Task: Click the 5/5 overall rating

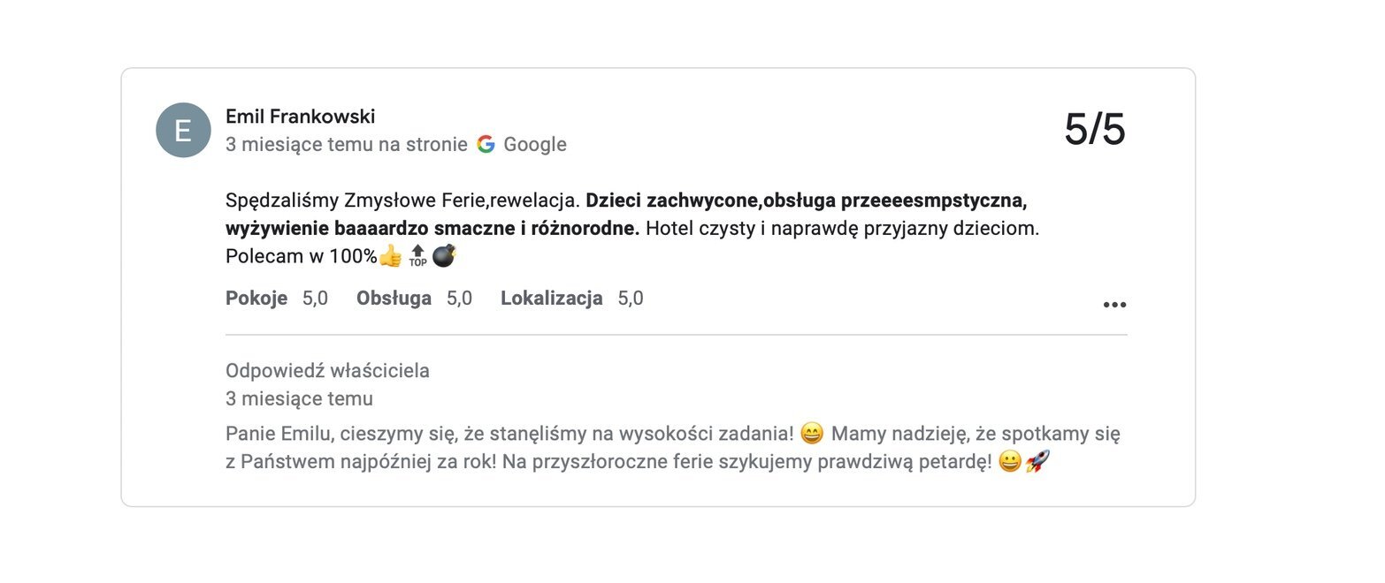Action: point(1095,130)
